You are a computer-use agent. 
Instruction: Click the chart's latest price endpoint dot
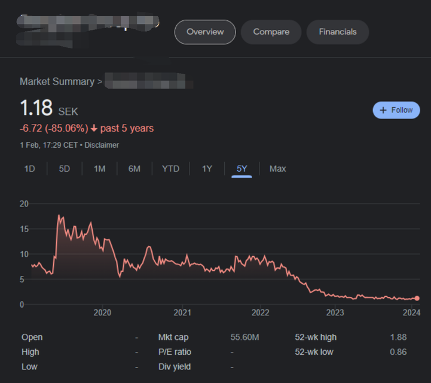417,298
